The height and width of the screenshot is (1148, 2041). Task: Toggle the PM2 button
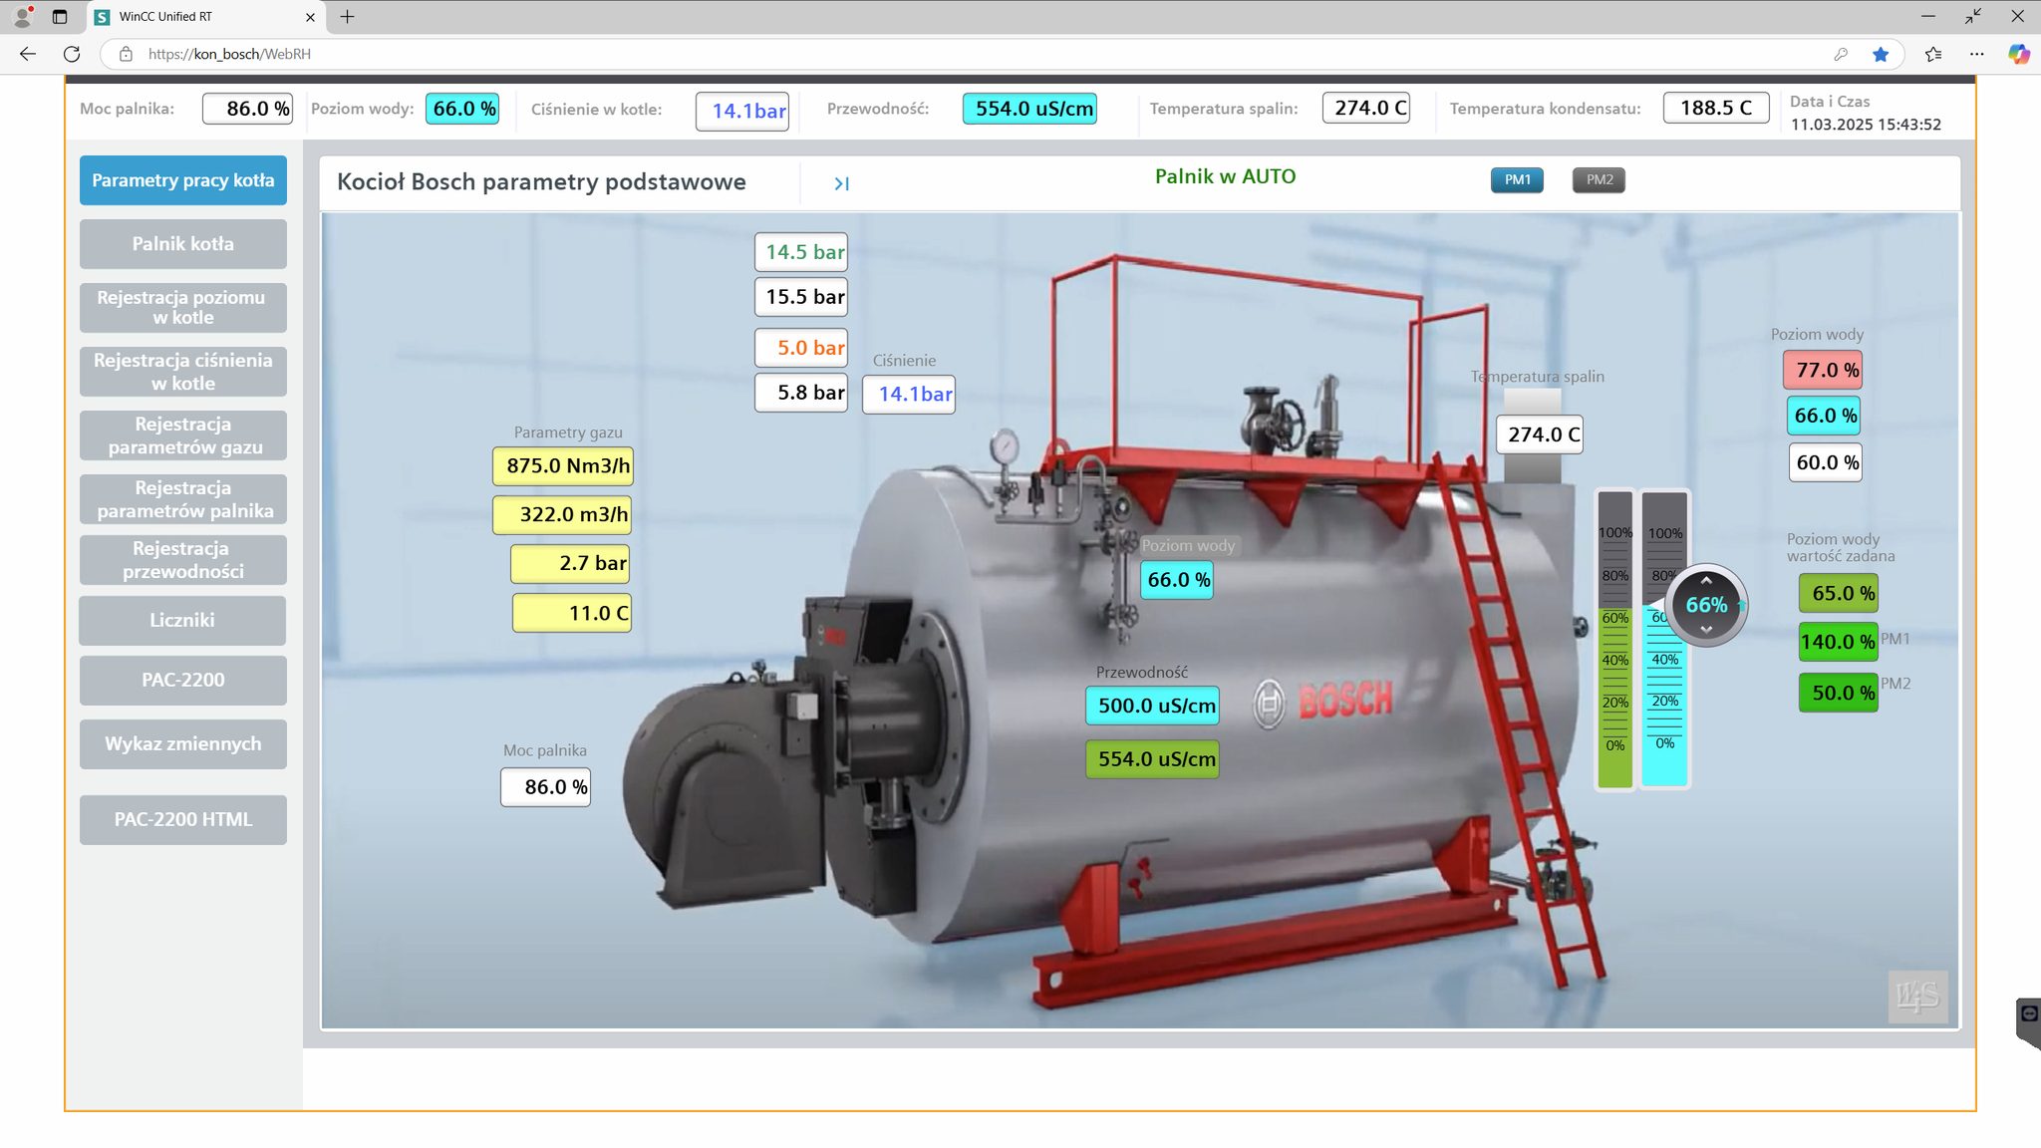[x=1599, y=180]
